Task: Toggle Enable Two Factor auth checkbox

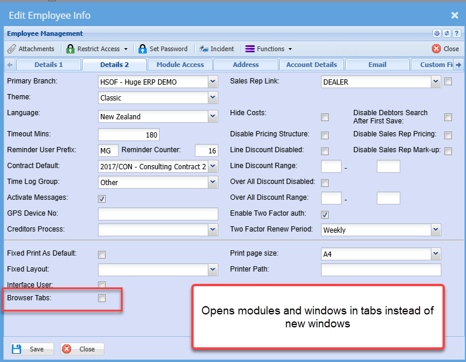Action: (x=325, y=214)
